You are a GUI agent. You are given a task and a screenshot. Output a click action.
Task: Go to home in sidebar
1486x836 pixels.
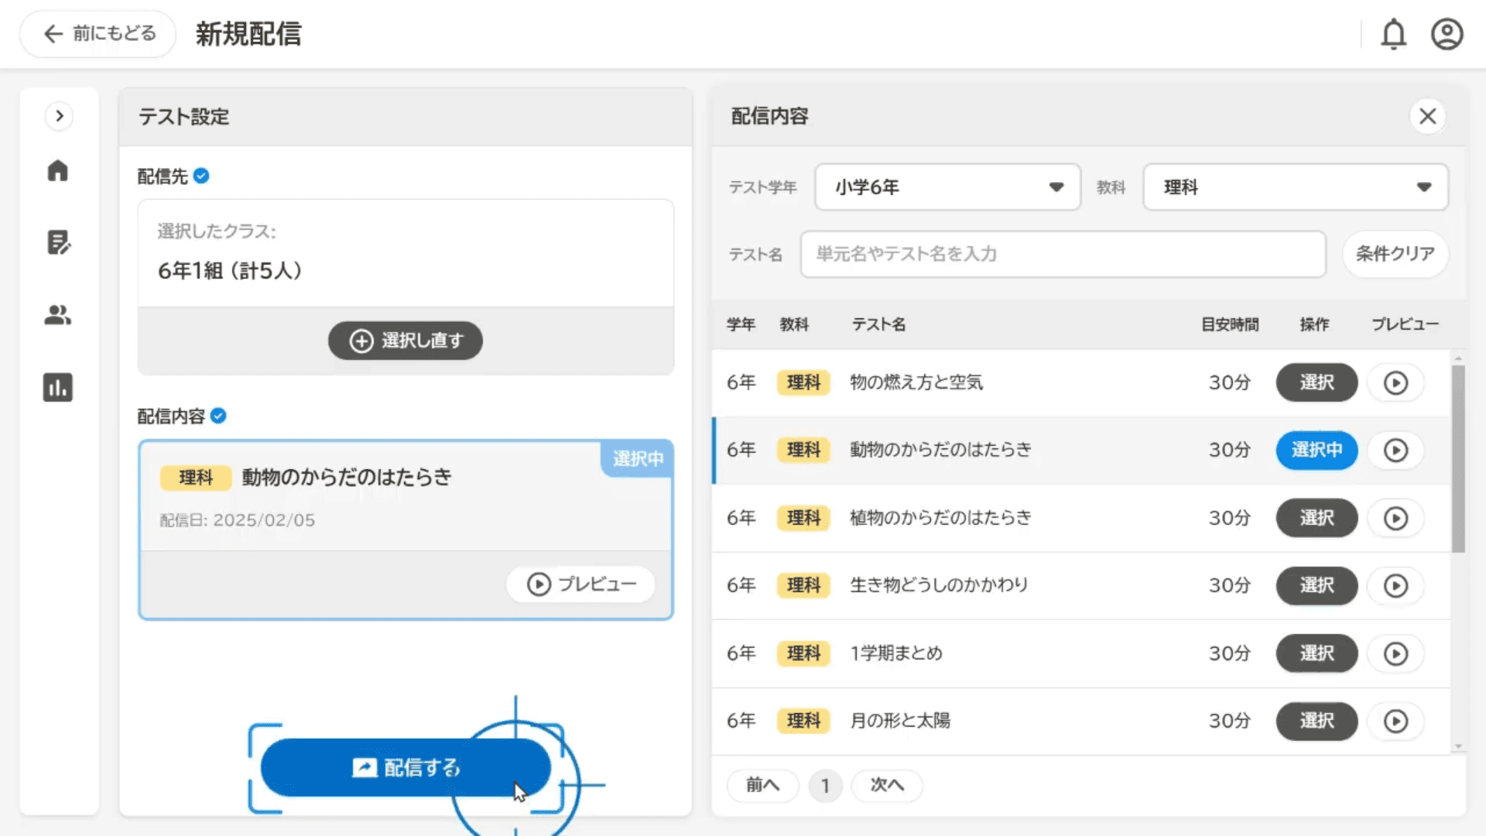pos(58,170)
